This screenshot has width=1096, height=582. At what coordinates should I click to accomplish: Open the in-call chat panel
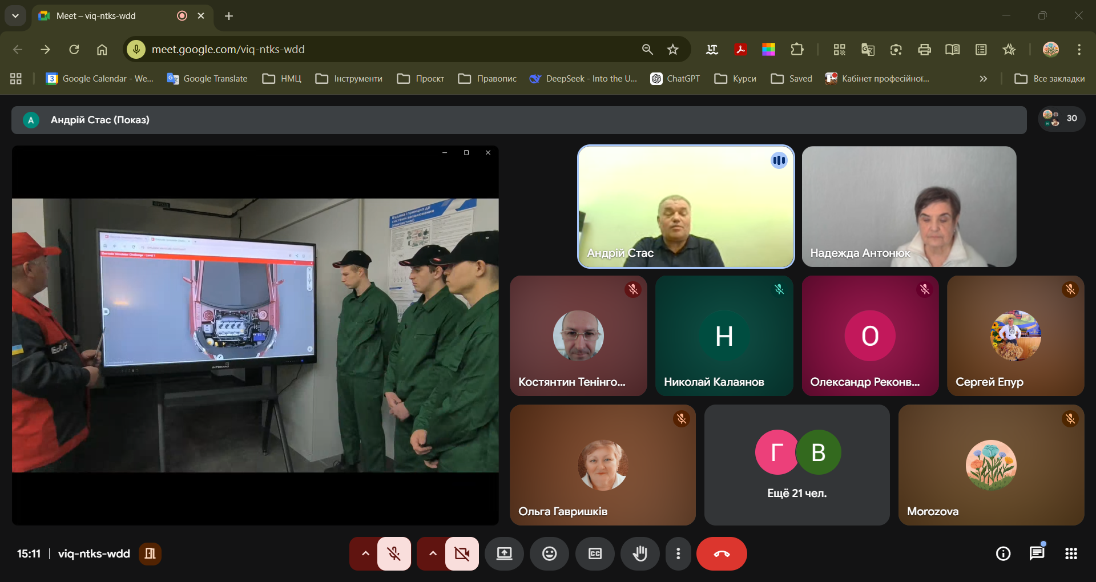(1037, 553)
